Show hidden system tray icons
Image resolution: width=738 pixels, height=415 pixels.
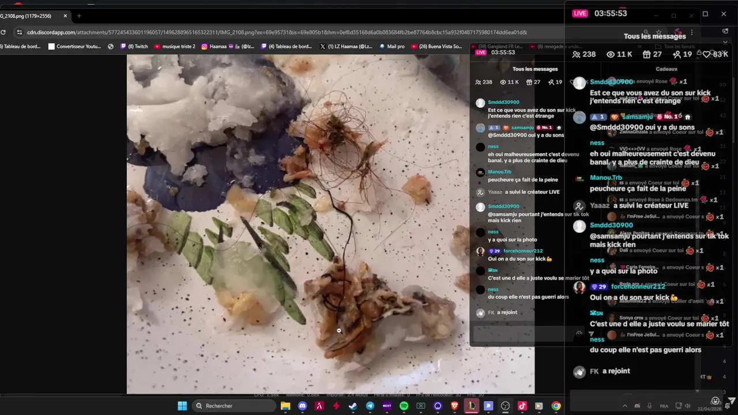624,406
